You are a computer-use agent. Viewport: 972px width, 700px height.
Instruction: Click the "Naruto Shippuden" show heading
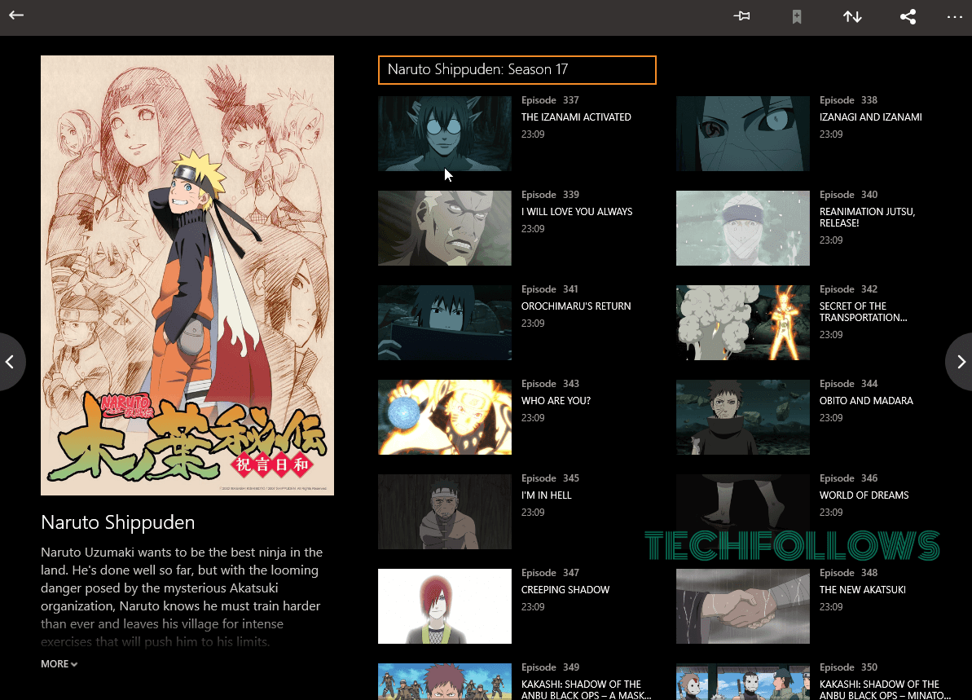pyautogui.click(x=118, y=522)
